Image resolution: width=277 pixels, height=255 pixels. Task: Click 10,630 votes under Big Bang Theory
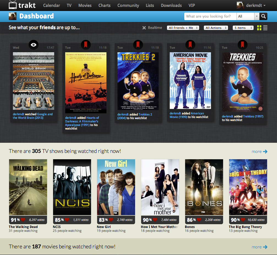tap(256, 220)
